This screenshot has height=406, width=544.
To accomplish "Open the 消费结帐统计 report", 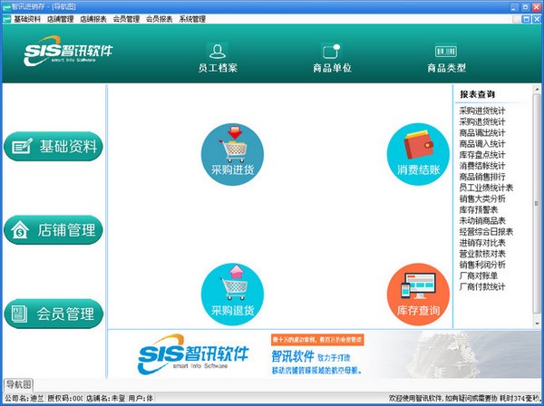I will point(482,166).
